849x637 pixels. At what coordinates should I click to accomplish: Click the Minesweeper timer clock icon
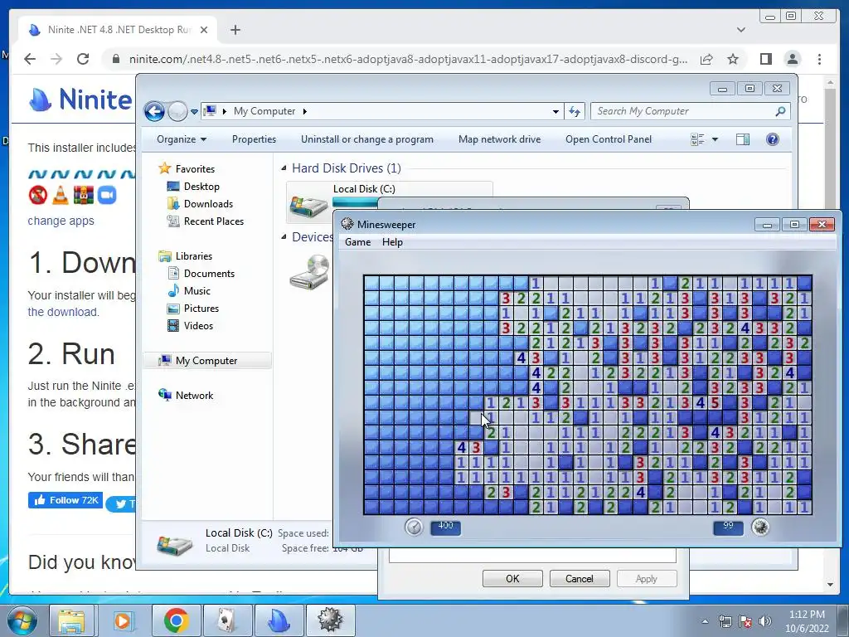(414, 527)
